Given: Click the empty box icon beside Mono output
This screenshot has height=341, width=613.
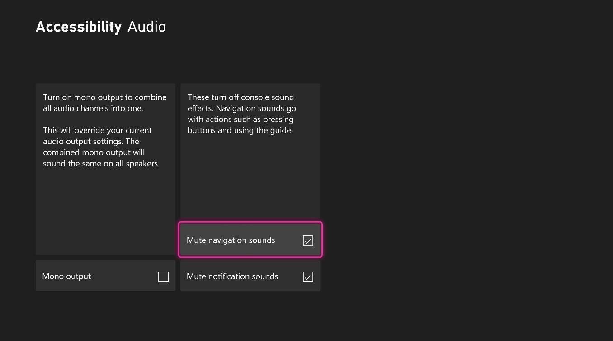Looking at the screenshot, I should [163, 276].
